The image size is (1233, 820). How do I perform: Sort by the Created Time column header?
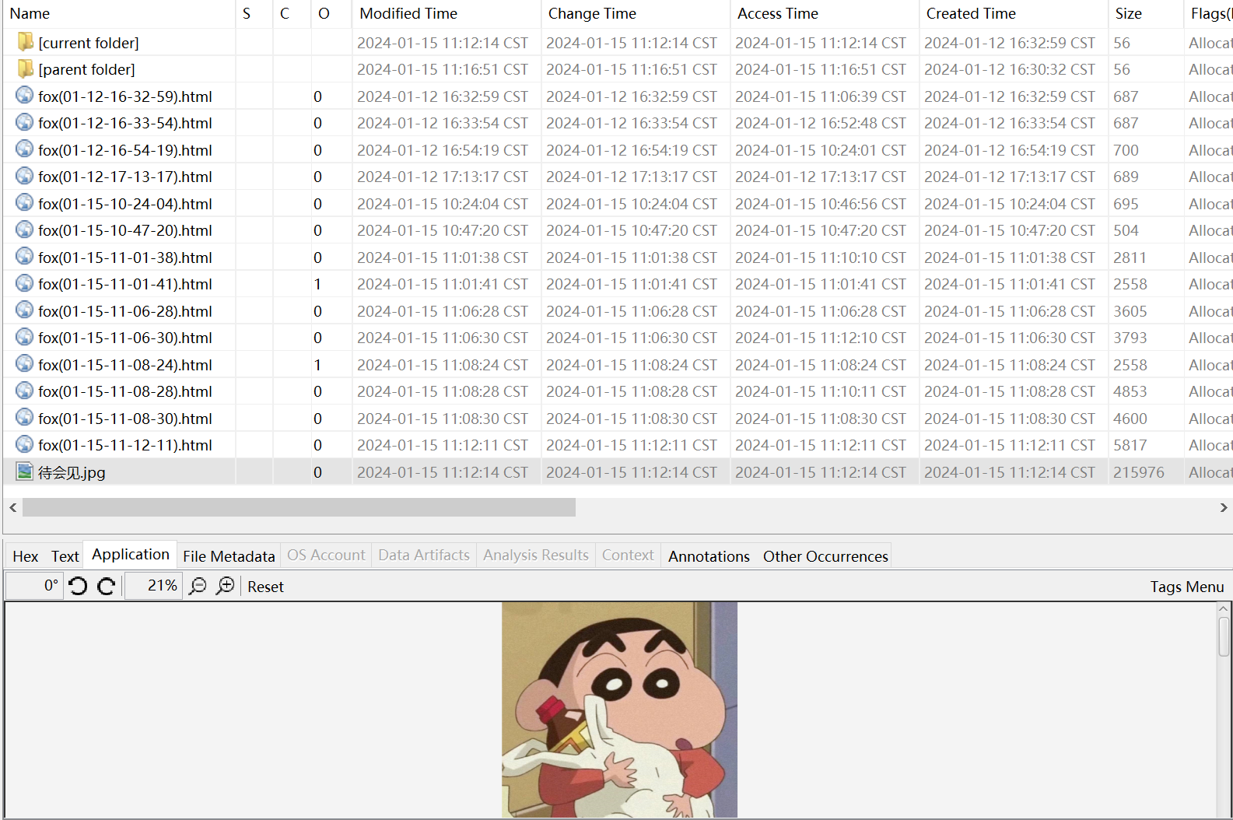pos(1014,13)
